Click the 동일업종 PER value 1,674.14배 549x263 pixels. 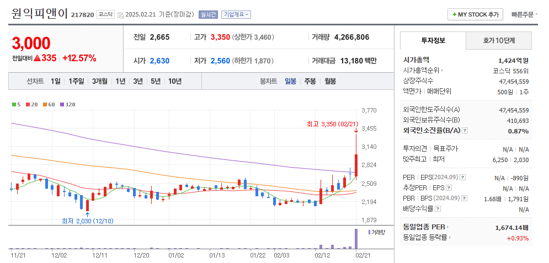512,228
